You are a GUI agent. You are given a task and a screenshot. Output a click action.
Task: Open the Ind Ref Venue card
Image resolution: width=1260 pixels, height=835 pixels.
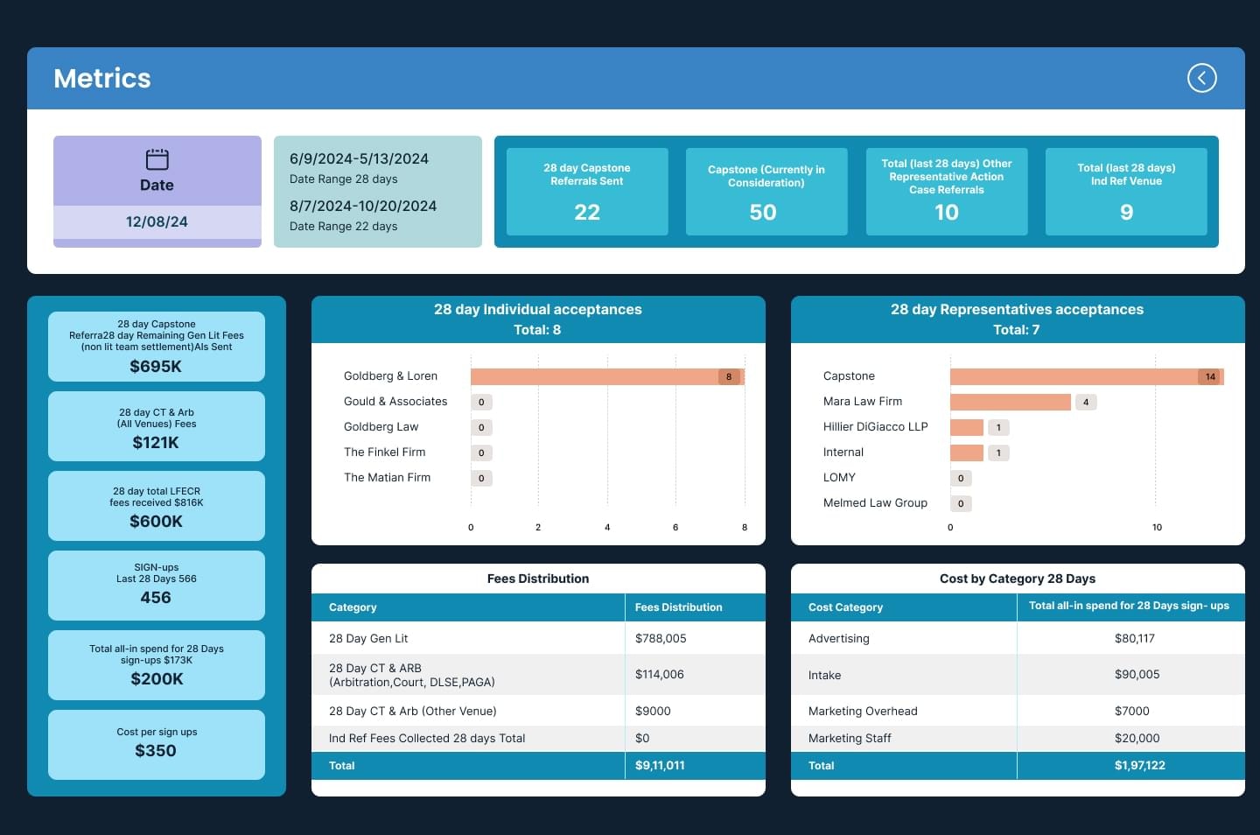pyautogui.click(x=1126, y=191)
